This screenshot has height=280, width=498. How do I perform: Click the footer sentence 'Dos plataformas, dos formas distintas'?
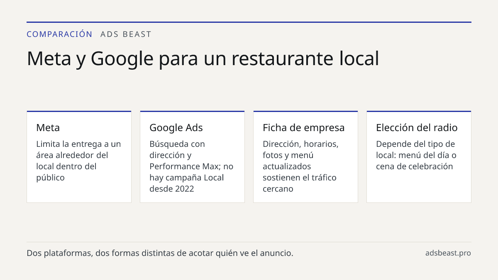point(160,253)
